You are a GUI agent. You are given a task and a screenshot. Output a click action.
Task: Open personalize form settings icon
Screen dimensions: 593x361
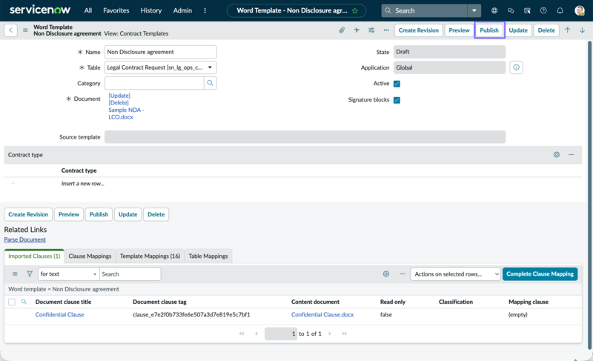371,30
